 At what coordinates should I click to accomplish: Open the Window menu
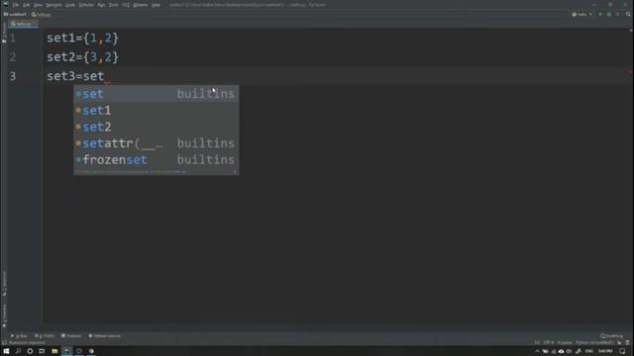tap(141, 5)
